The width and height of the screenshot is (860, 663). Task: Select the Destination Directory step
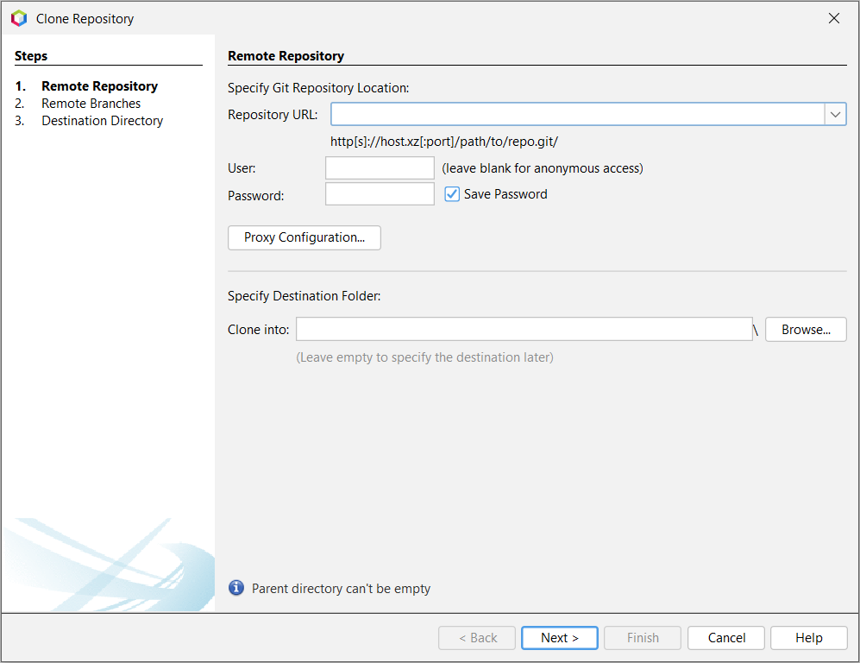coord(102,121)
